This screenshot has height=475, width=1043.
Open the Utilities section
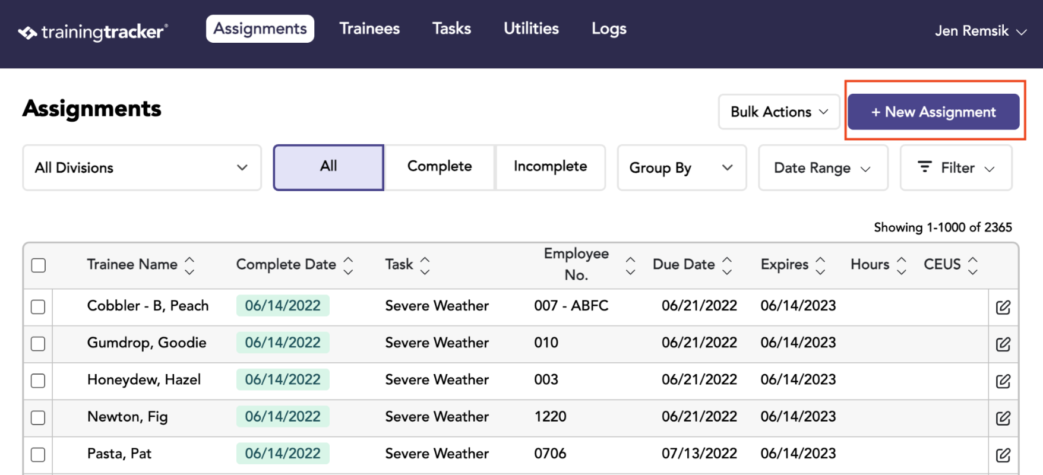pos(531,28)
